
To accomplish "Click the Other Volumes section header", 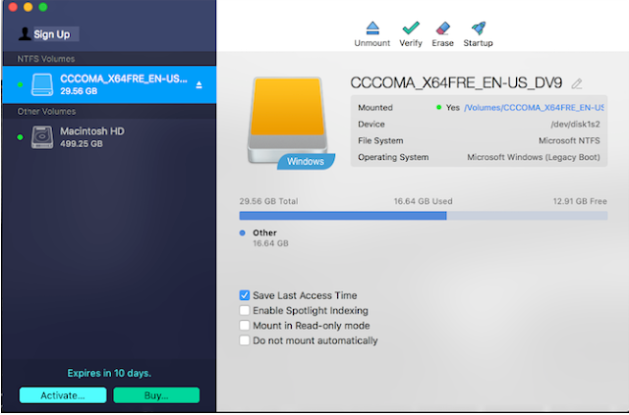I will 46,112.
